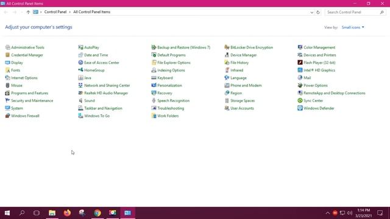Click the volume icon in the tray
390x219 pixels.
coord(349,213)
